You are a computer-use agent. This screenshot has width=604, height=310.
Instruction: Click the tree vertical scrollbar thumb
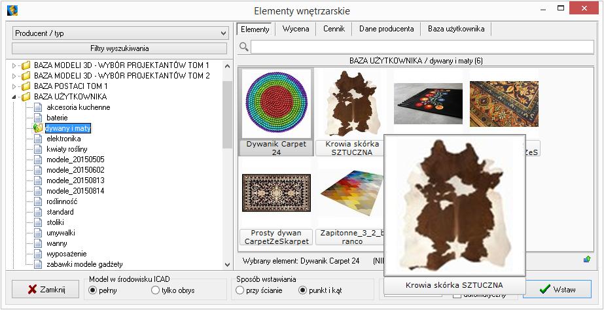point(227,114)
